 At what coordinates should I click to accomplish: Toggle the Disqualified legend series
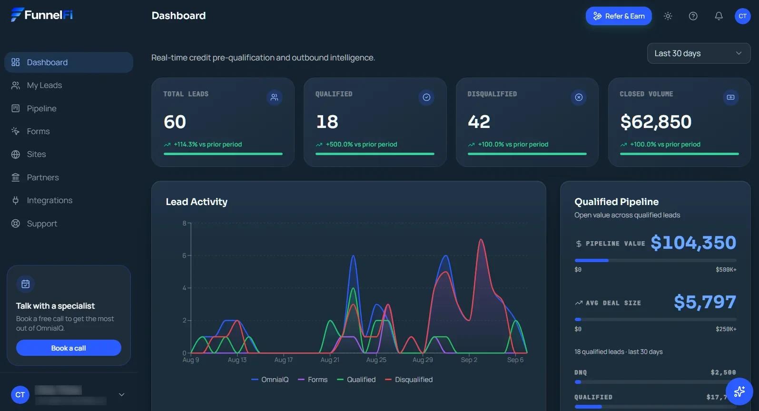pos(409,380)
